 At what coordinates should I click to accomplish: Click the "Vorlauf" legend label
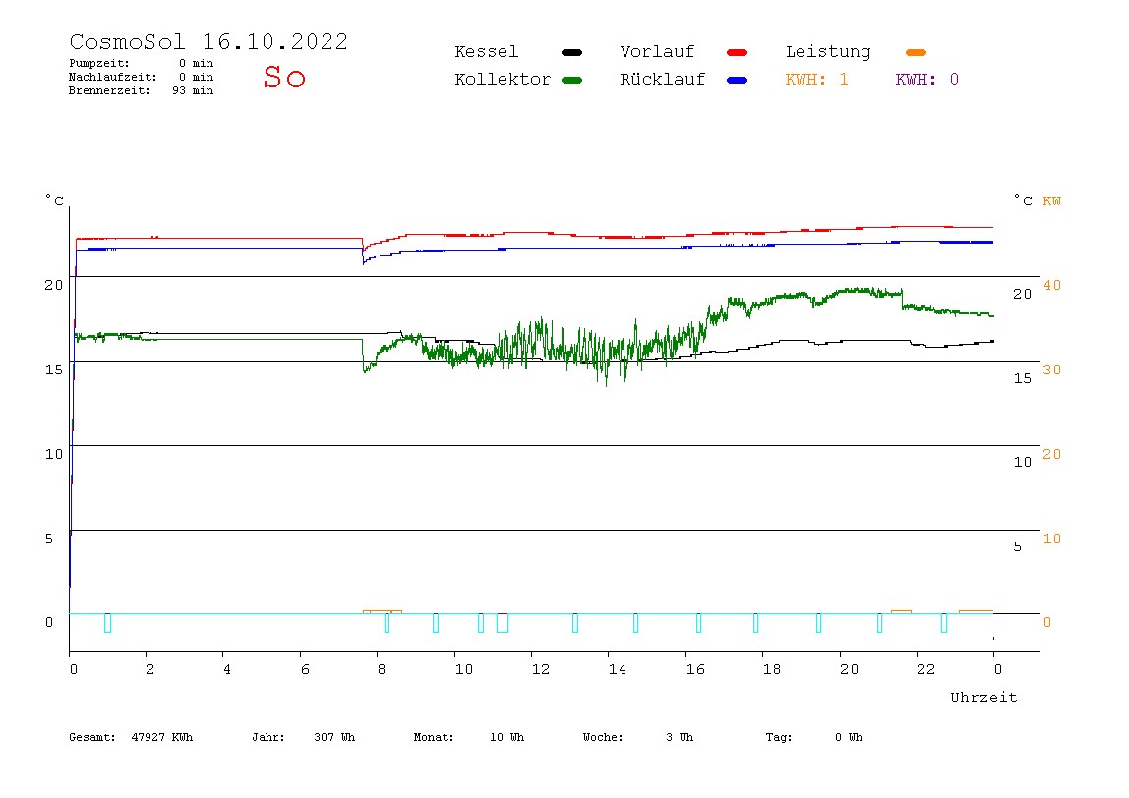pos(657,52)
